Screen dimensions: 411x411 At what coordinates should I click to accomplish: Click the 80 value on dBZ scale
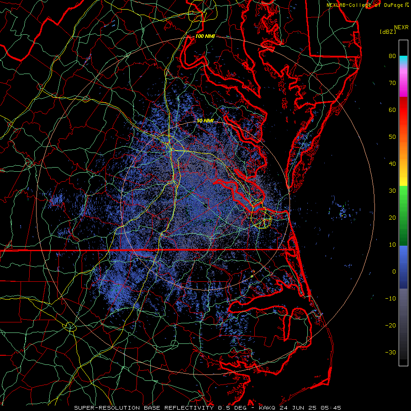392,56
